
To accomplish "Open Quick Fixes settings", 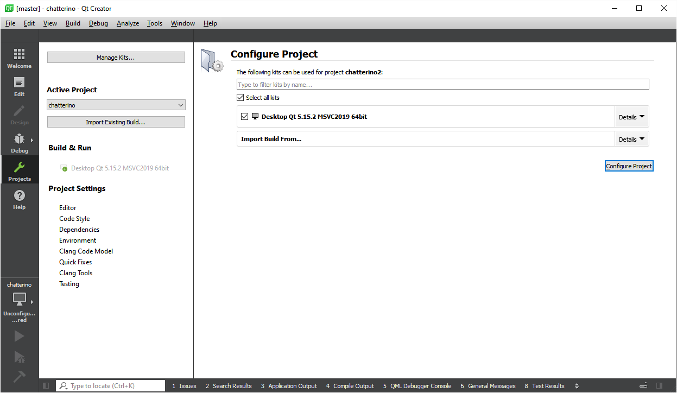I will 75,262.
